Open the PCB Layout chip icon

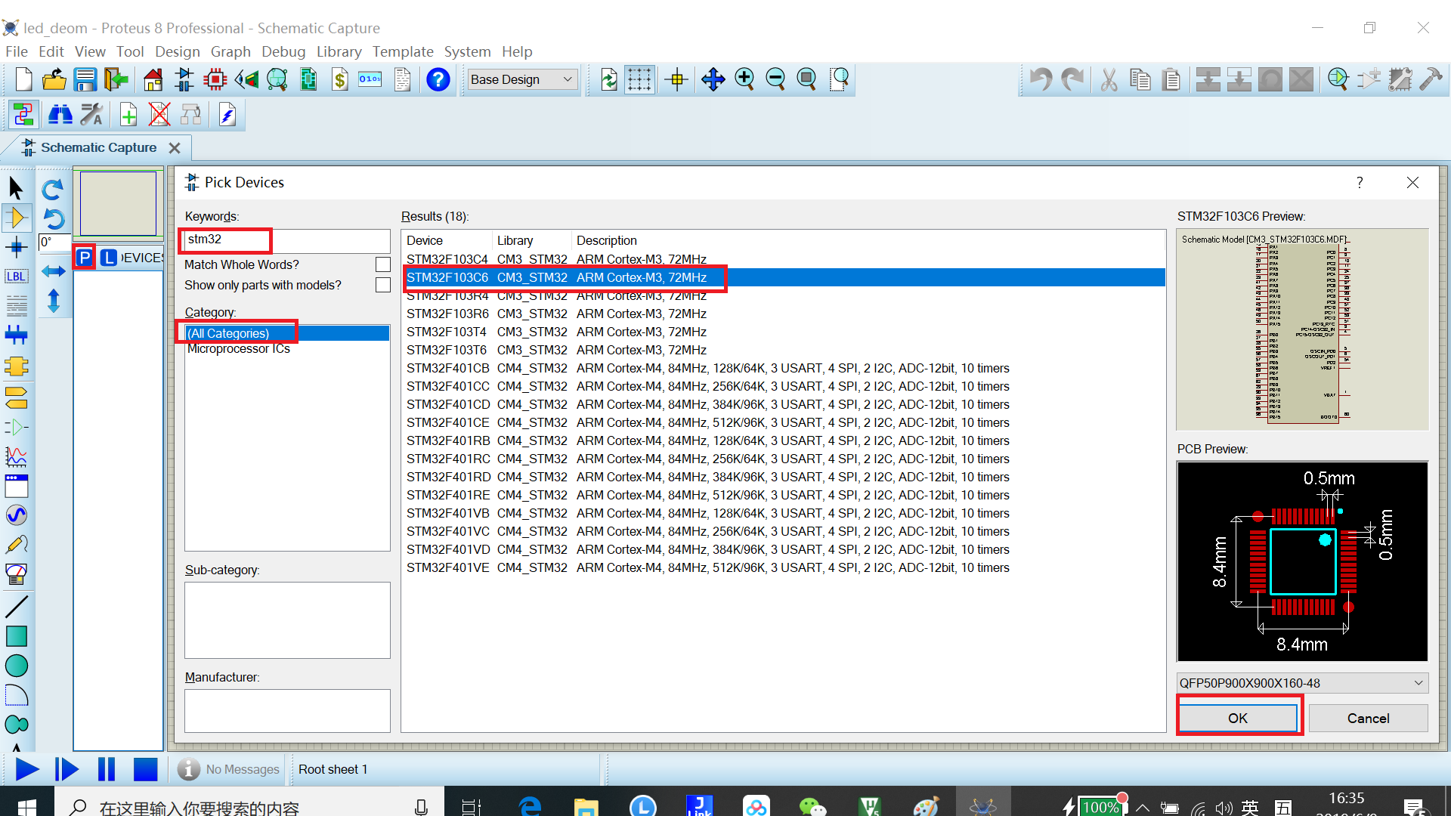(x=215, y=79)
